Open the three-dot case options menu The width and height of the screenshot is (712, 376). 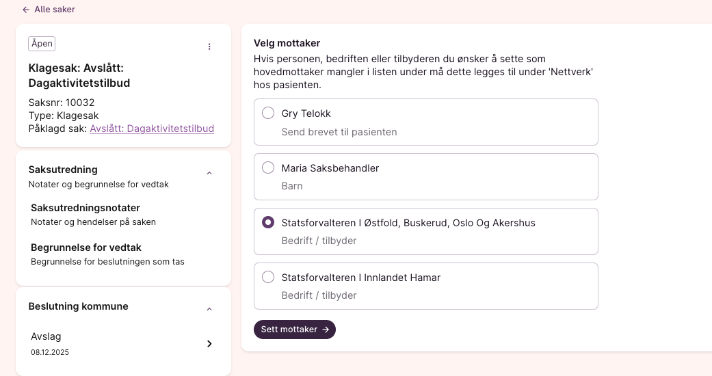(x=209, y=46)
